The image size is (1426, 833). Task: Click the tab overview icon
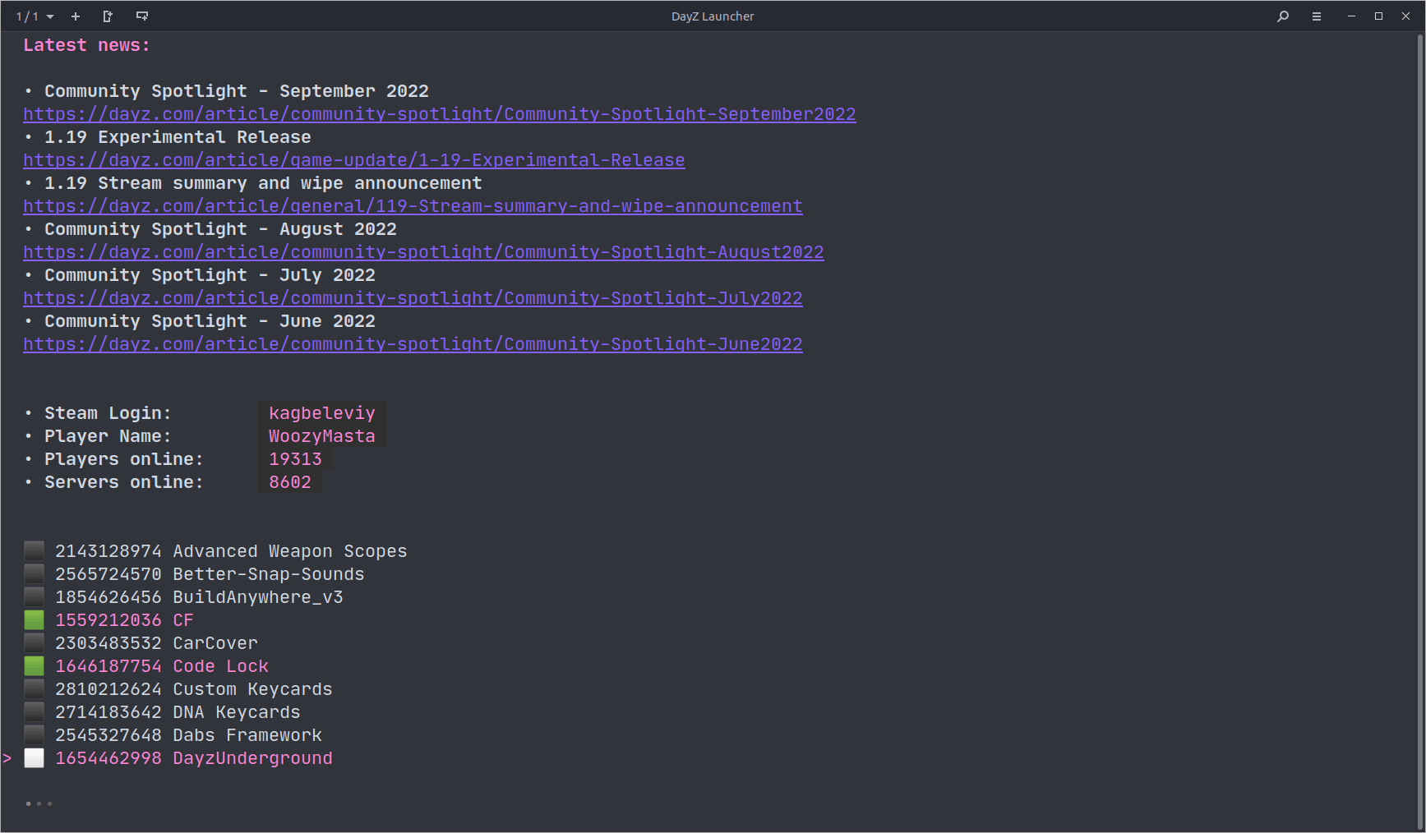142,16
